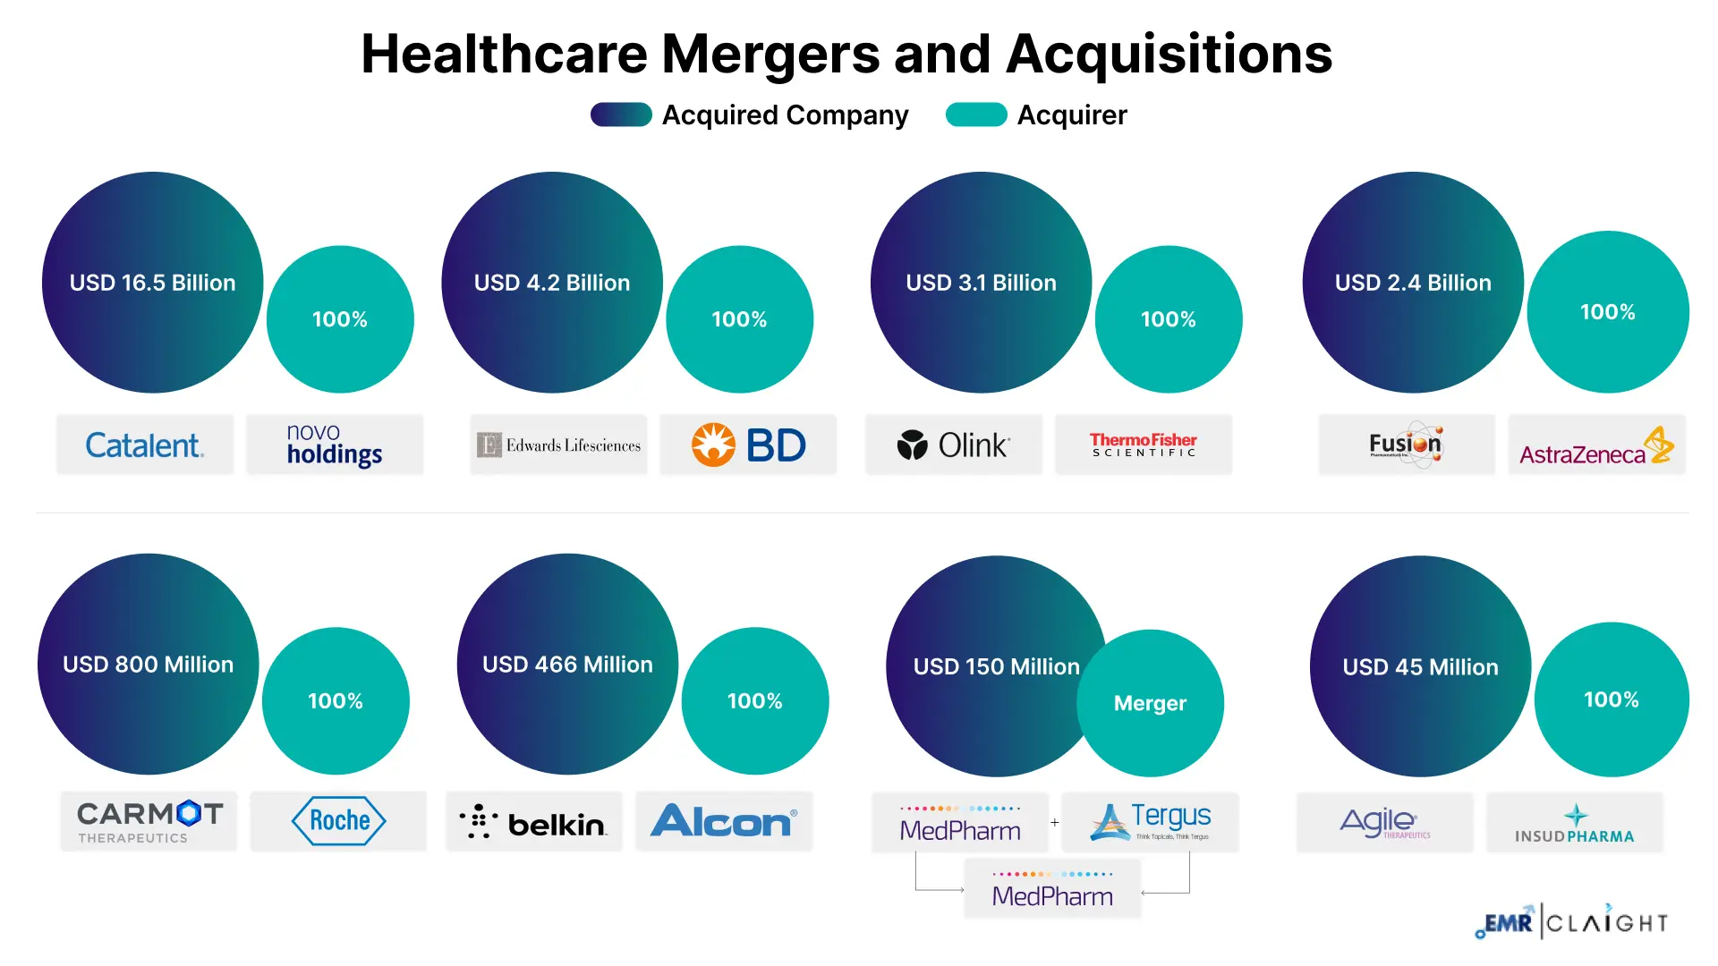Click the novo holdings logo

(334, 445)
